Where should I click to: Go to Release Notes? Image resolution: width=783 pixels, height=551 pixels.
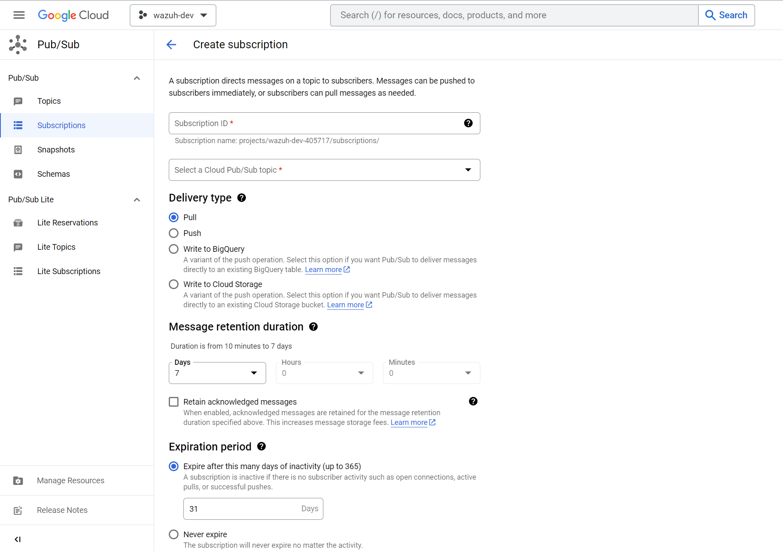click(x=62, y=510)
